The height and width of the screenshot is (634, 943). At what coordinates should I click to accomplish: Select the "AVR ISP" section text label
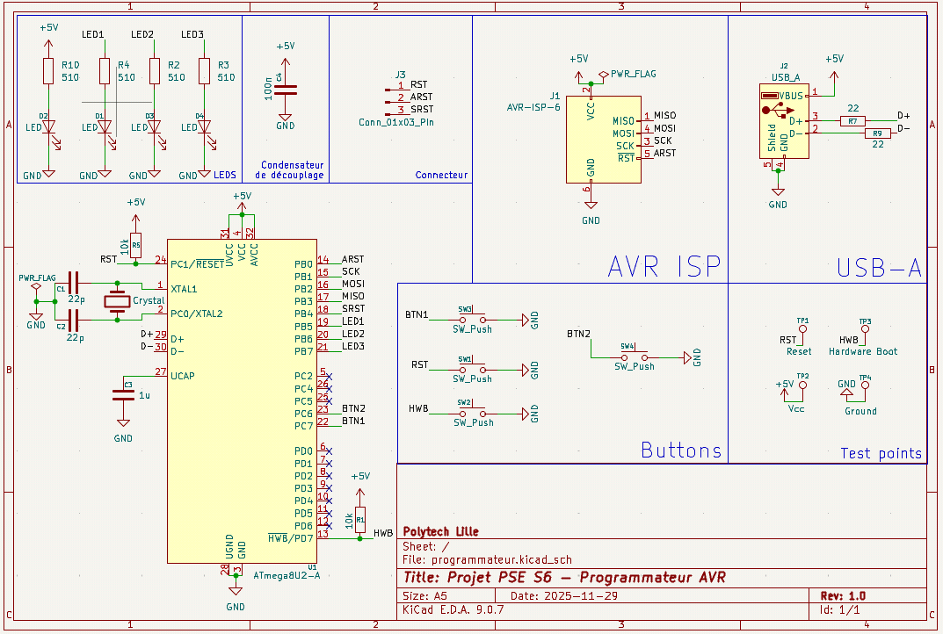[x=664, y=266]
